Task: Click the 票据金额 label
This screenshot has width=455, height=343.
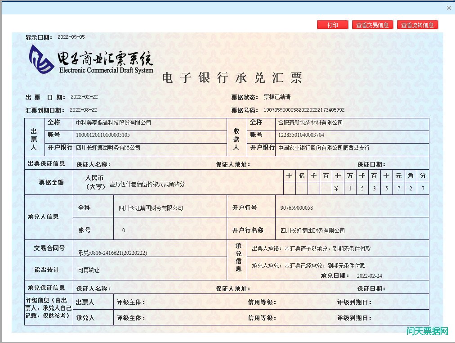Action: (51, 182)
